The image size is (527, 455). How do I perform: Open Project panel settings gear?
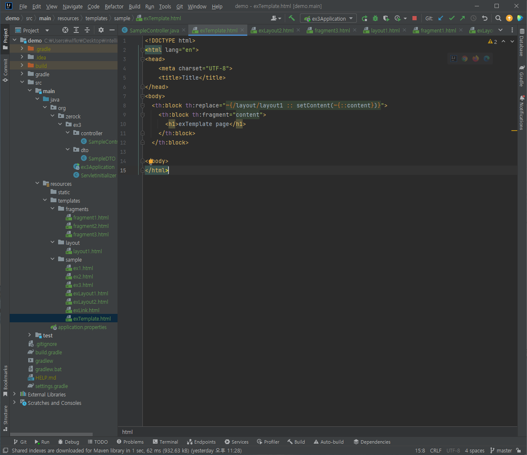point(101,30)
